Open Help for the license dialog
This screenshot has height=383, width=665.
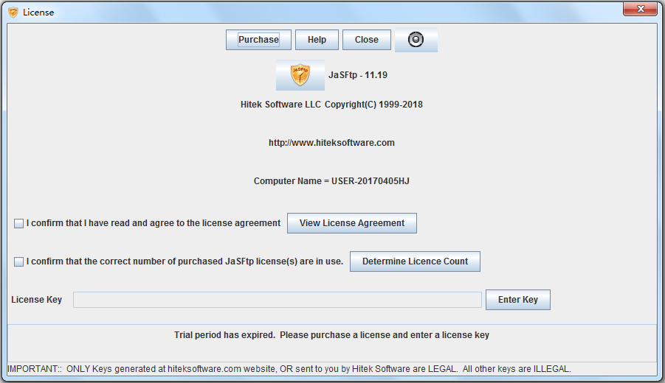coord(317,40)
